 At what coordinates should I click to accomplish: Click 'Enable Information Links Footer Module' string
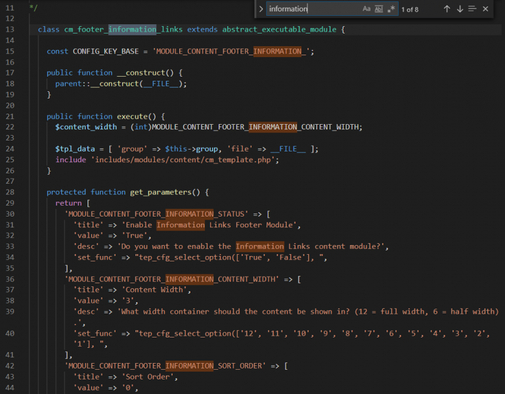(209, 225)
